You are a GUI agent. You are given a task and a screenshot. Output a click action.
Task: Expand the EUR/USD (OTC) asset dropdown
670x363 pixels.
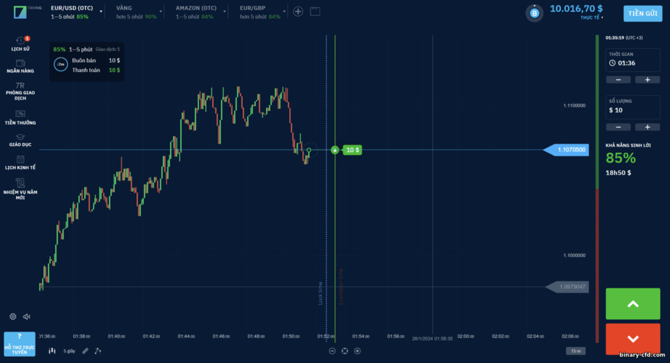(x=101, y=12)
